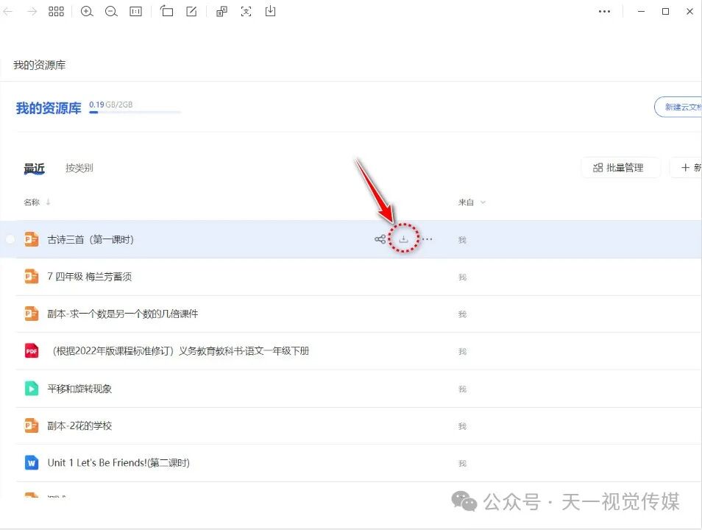
Task: Select the checkbox beside 古诗三首（第一课时）
Action: 11,239
